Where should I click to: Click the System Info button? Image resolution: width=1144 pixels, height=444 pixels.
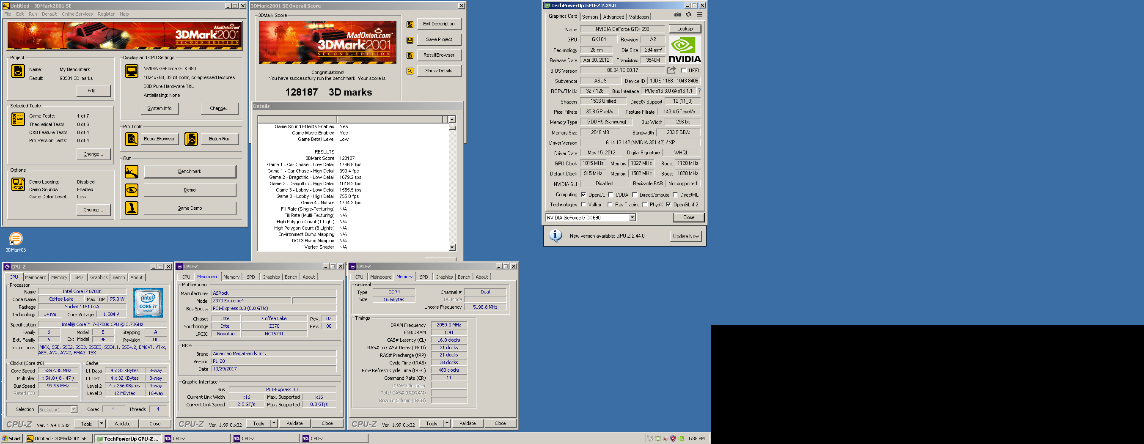click(x=159, y=108)
